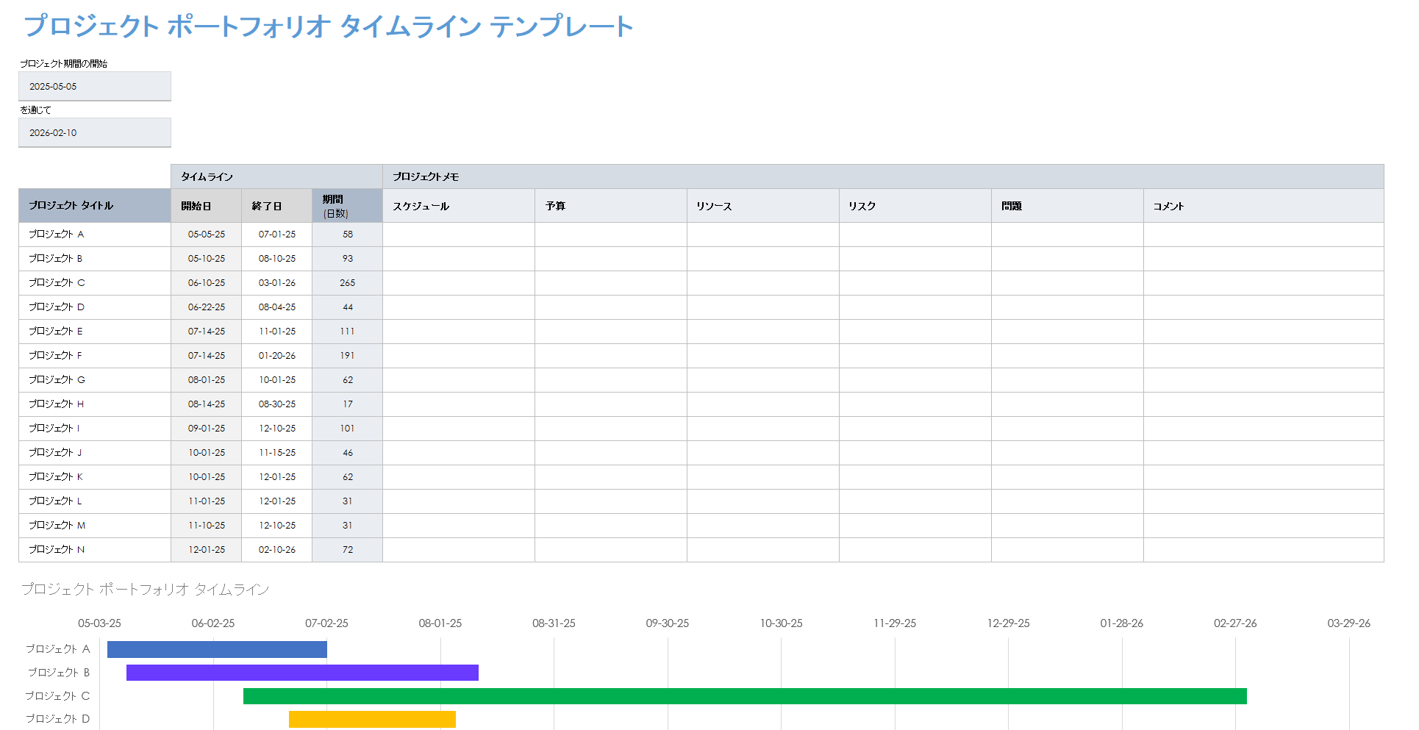Select the プロジェクト F title cell
Screen dimensions: 1419x730
(95, 356)
